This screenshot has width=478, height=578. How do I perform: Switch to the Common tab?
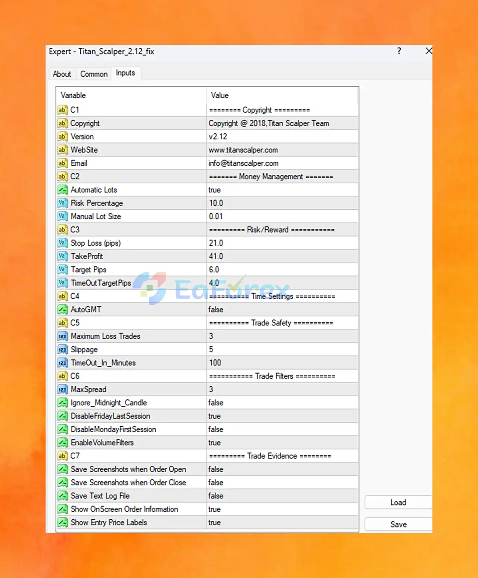coord(94,74)
